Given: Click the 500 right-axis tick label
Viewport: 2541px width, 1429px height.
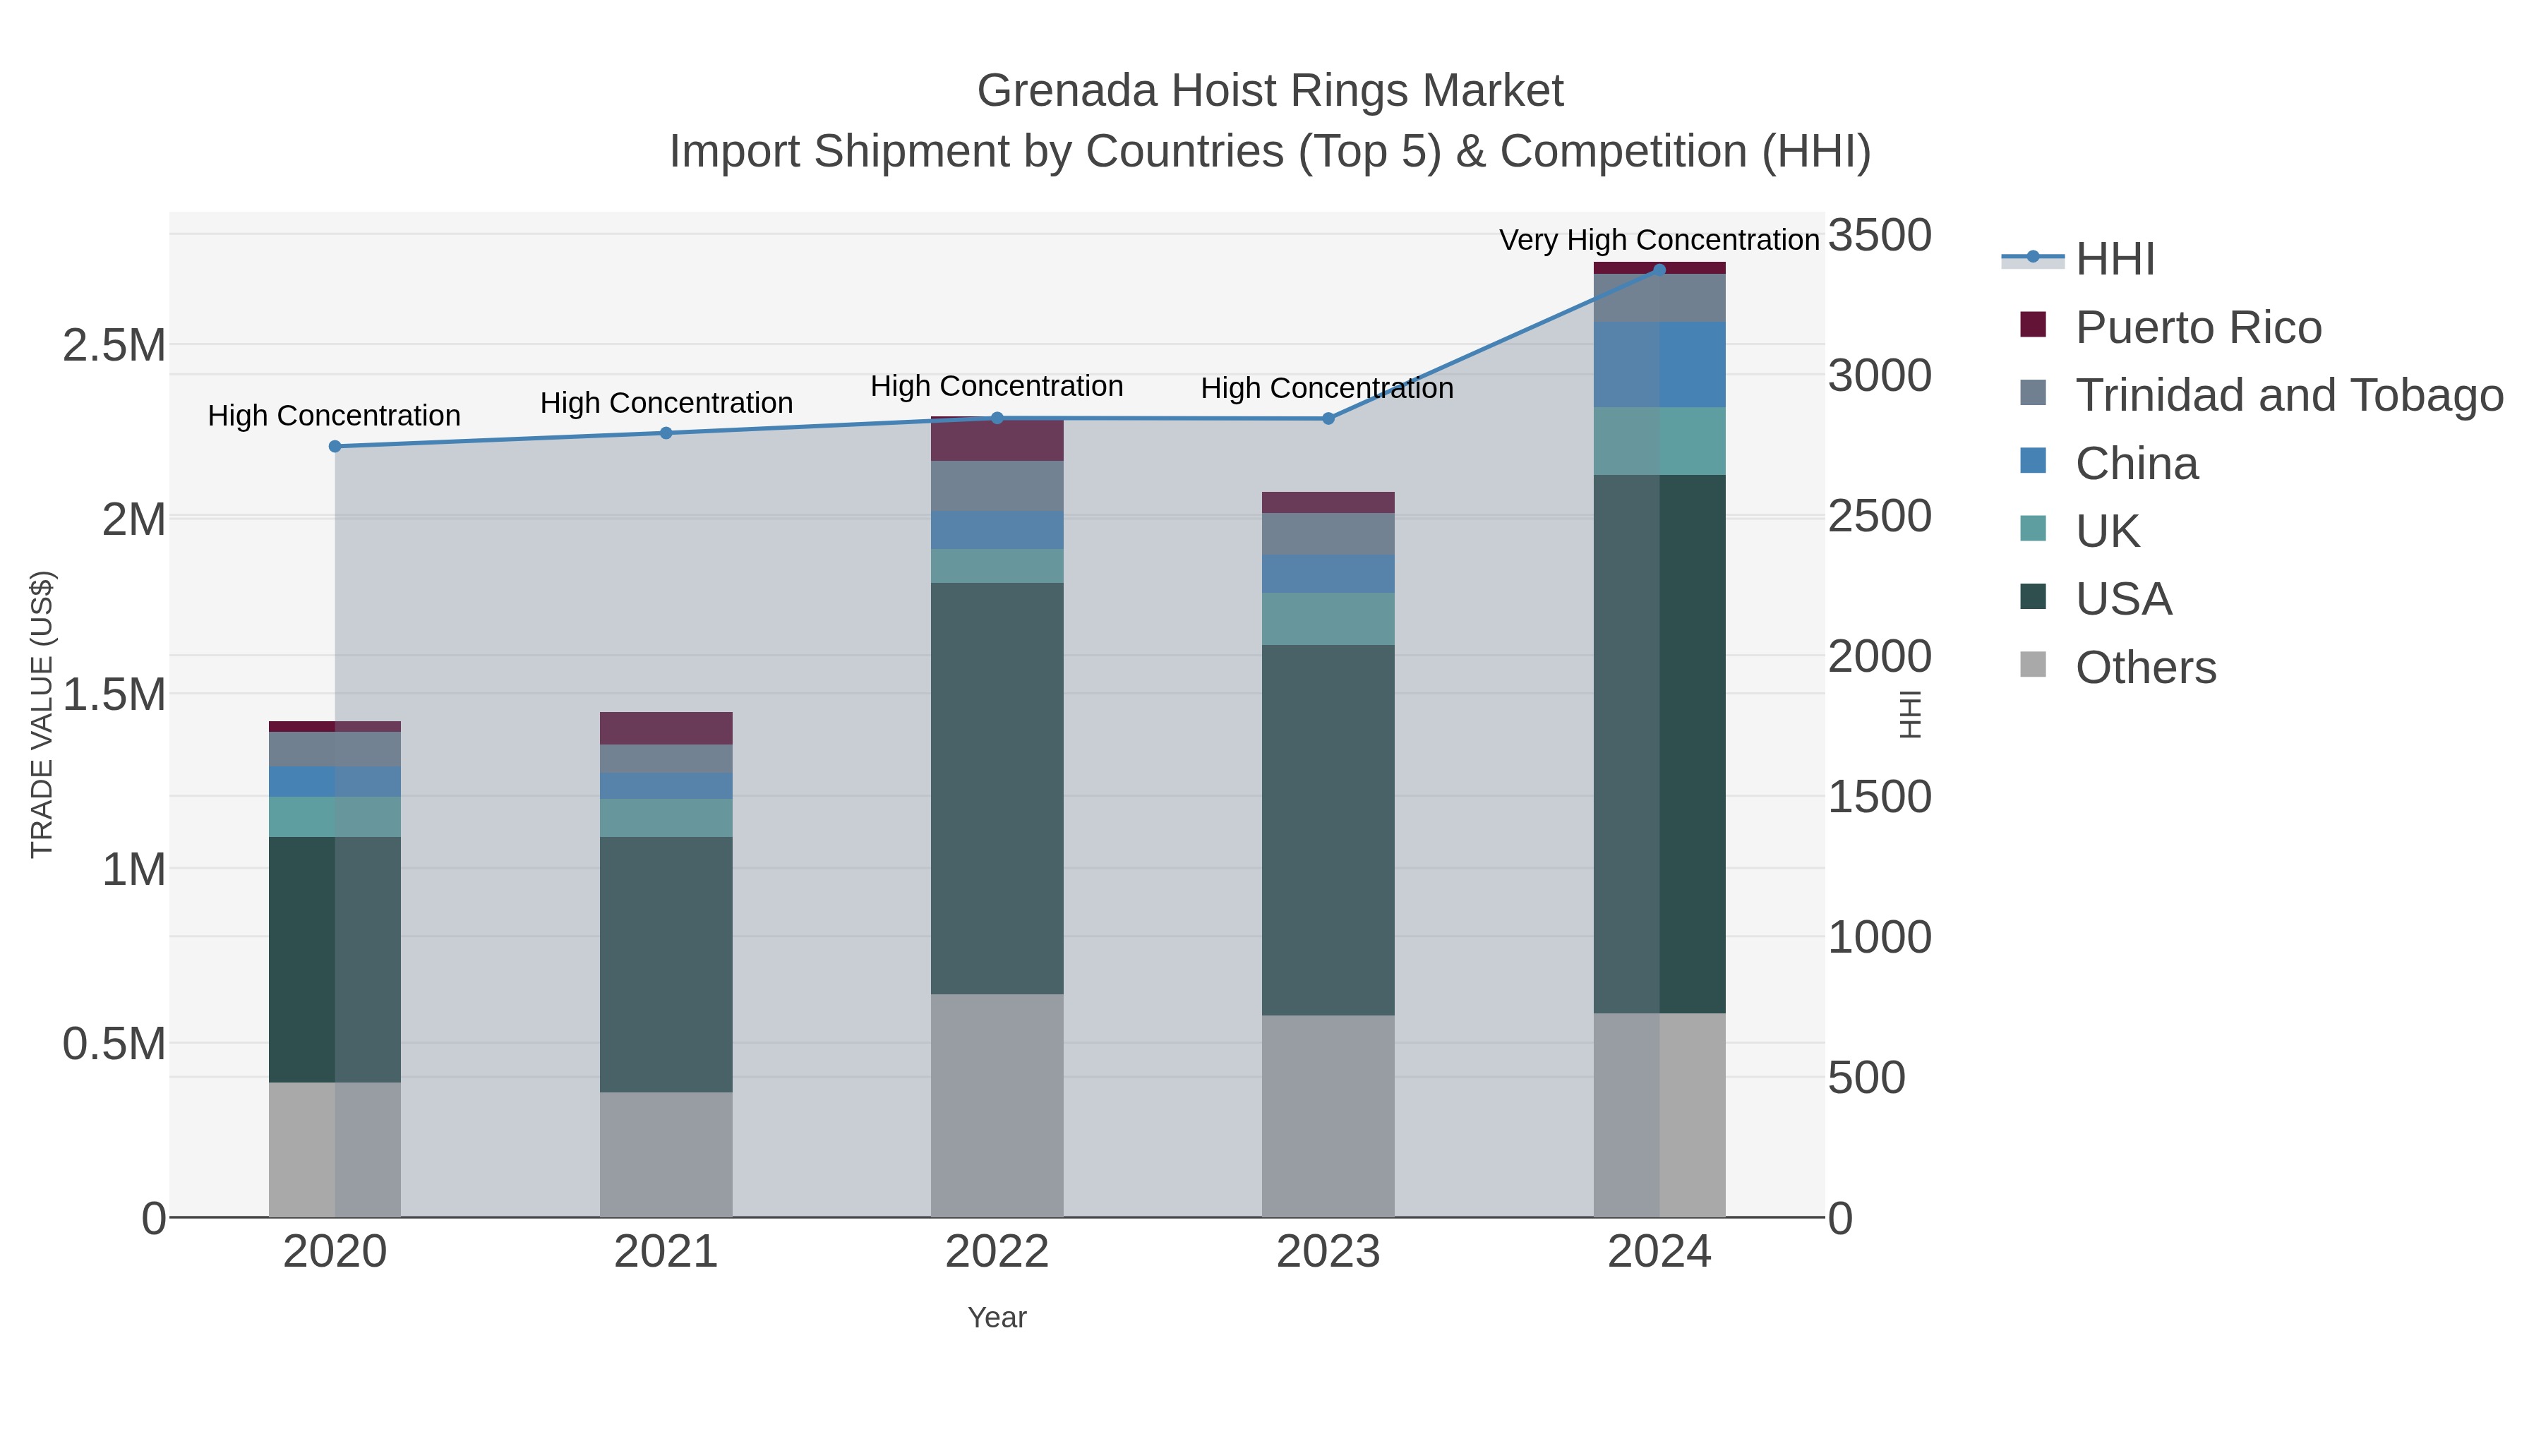Looking at the screenshot, I should tap(1867, 1077).
